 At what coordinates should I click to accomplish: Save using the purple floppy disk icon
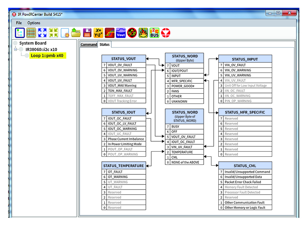[87, 33]
